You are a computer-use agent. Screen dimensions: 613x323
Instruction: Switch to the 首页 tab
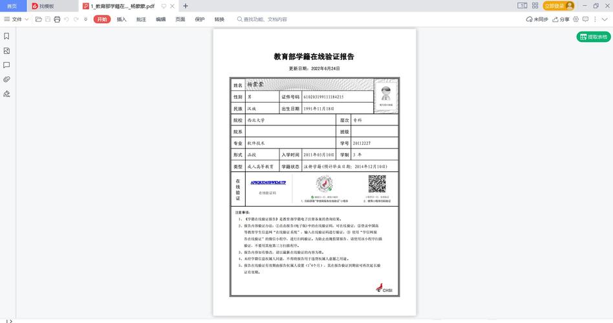pos(12,6)
